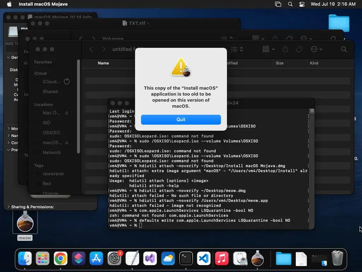Select Mac OS volume in sidebar
This screenshot has width=362, height=272.
[51, 113]
